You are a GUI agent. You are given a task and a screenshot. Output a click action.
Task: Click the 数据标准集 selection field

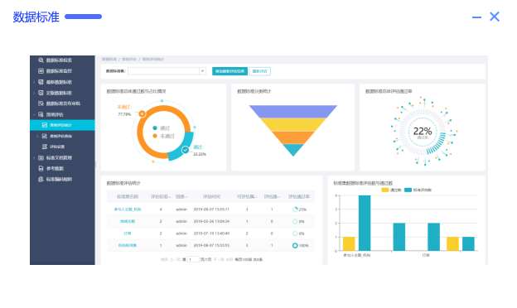(167, 71)
